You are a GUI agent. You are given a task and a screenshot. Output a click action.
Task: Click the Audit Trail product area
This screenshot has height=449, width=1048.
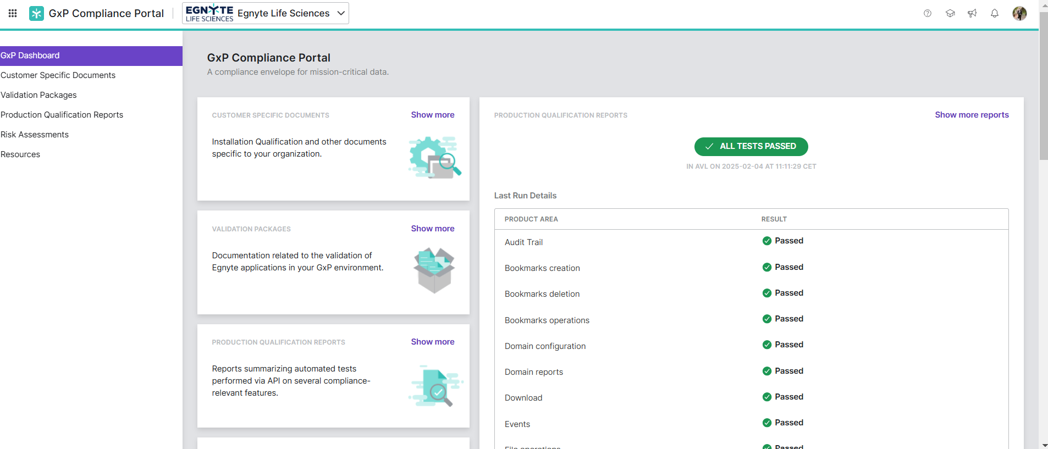pyautogui.click(x=523, y=242)
